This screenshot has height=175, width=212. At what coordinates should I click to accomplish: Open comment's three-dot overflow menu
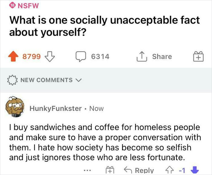tap(87, 171)
